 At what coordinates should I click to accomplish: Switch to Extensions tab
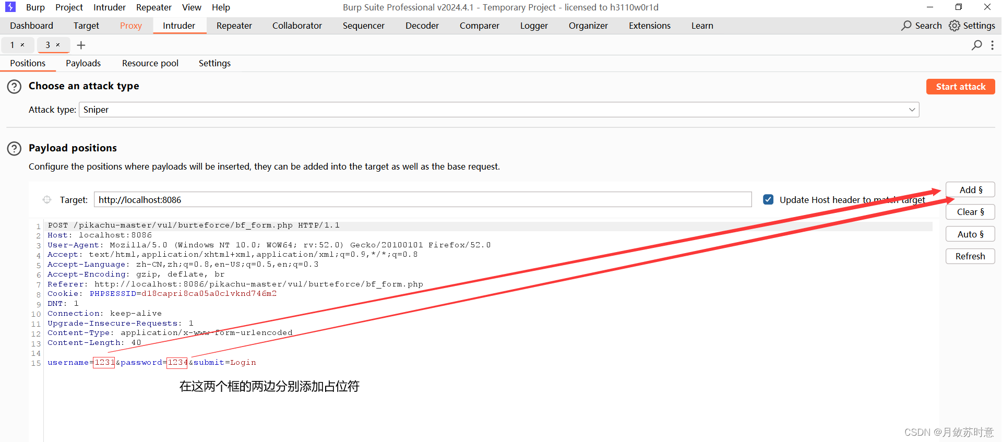click(x=650, y=26)
